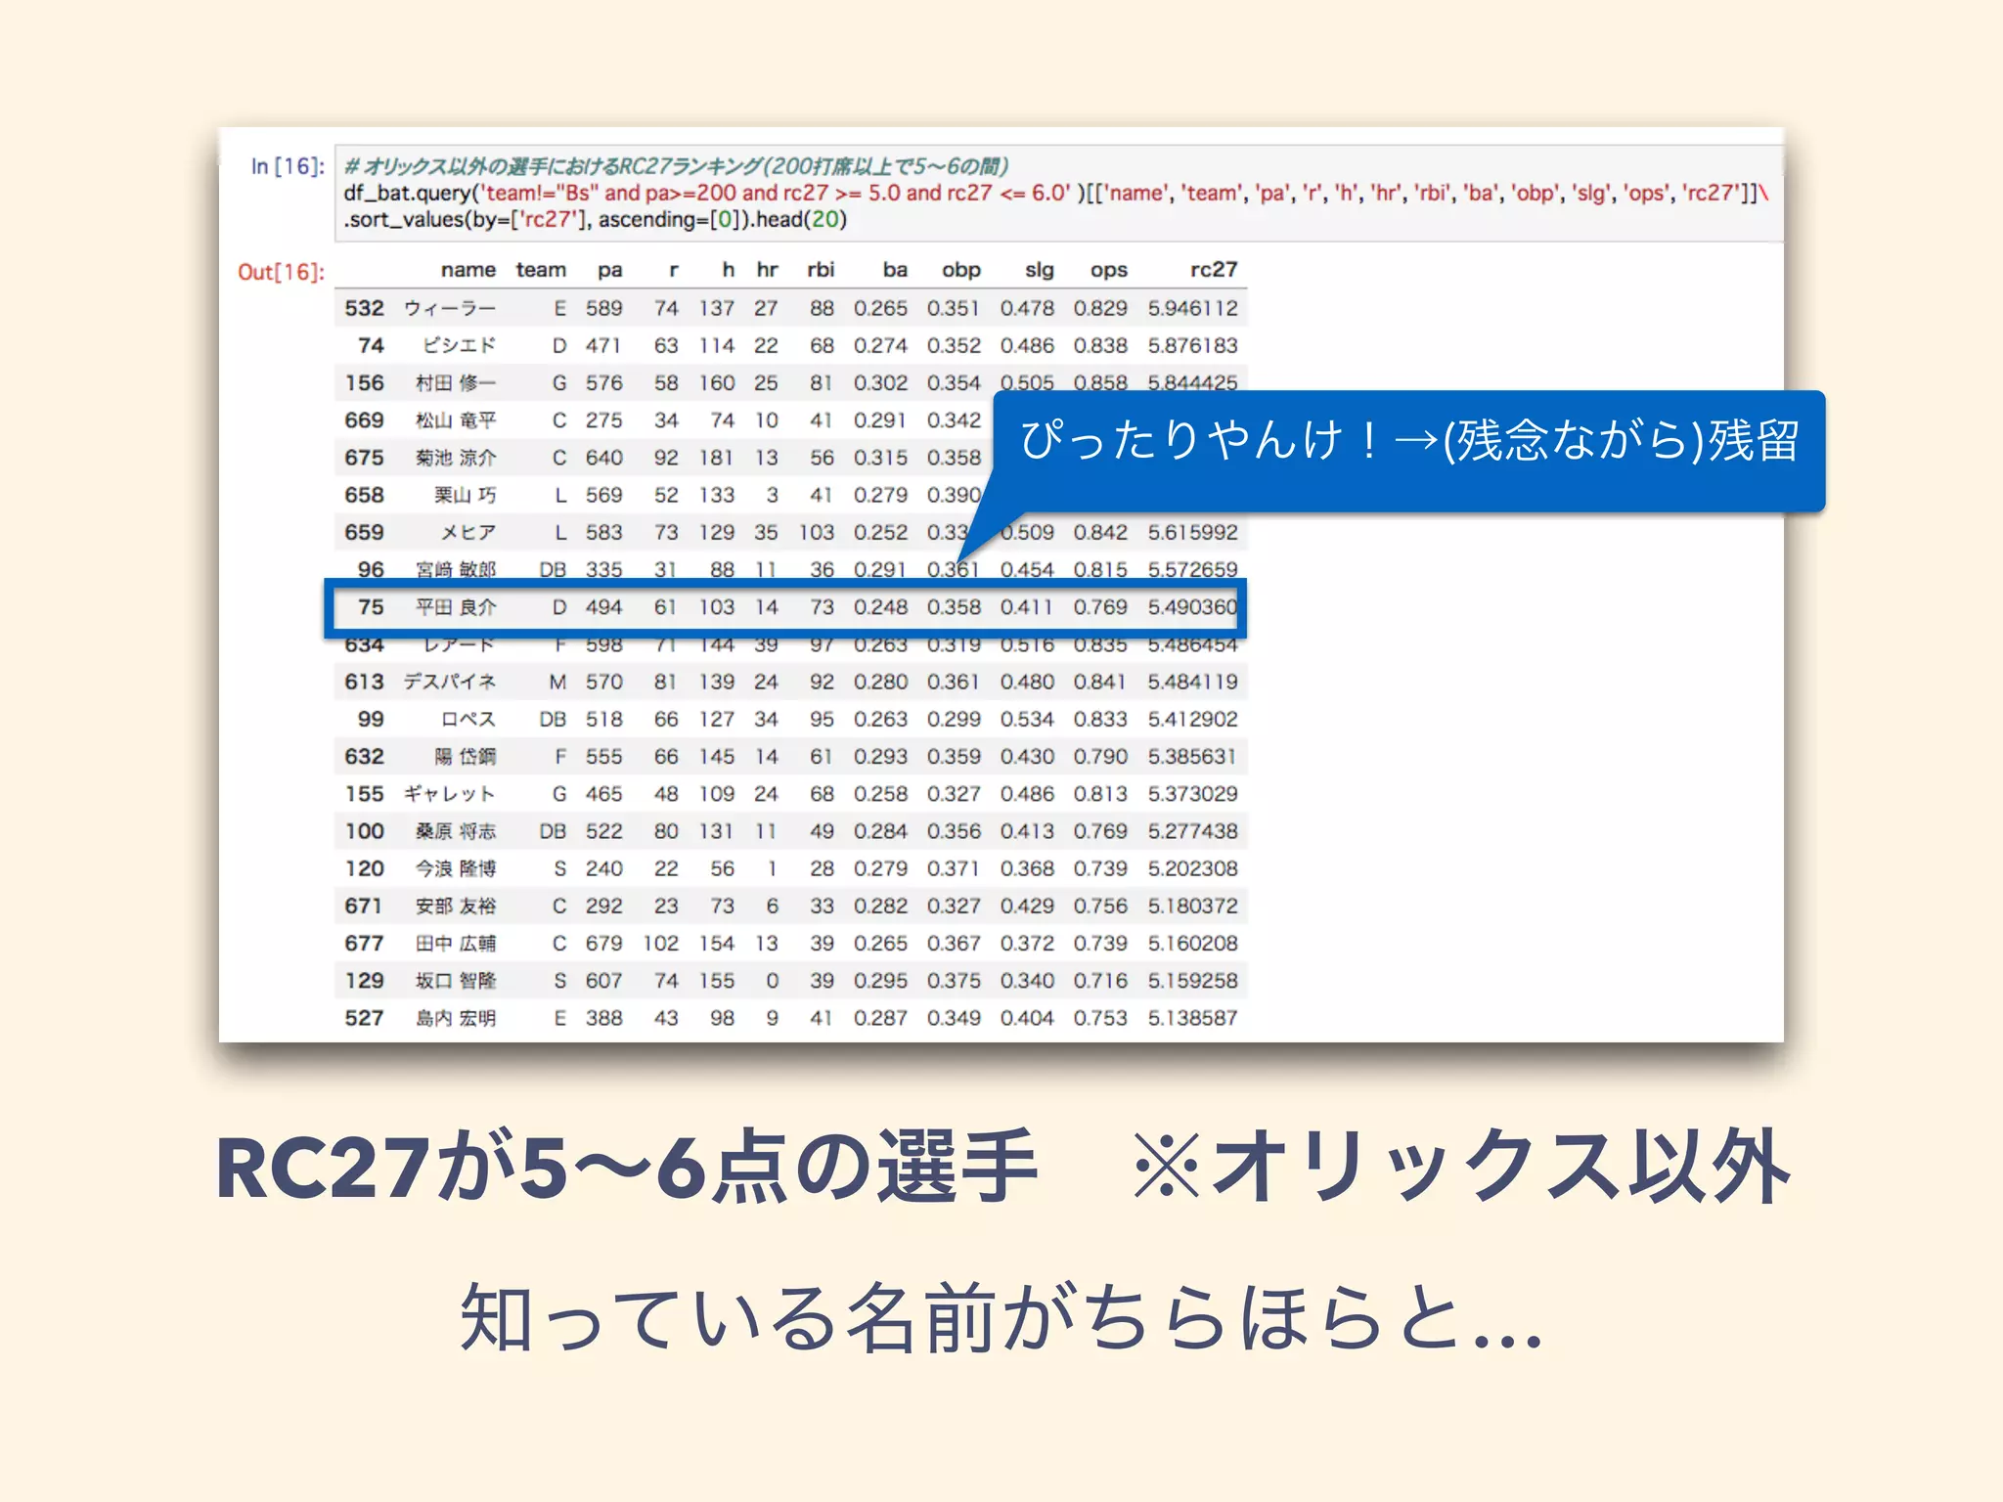
Task: Click the rc27 value 5.373029
Action: (1193, 794)
